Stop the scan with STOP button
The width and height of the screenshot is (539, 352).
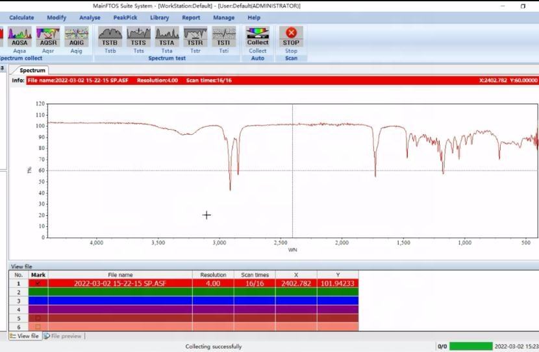[291, 37]
